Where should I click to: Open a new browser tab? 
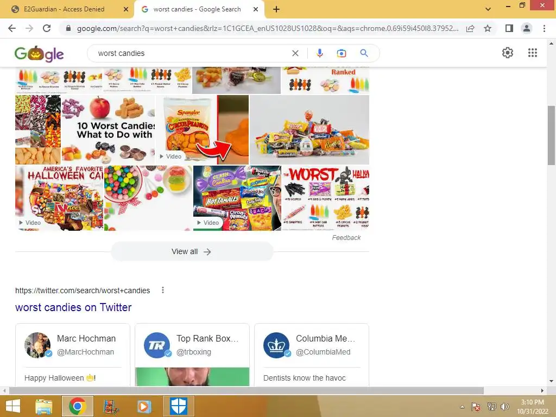(276, 9)
